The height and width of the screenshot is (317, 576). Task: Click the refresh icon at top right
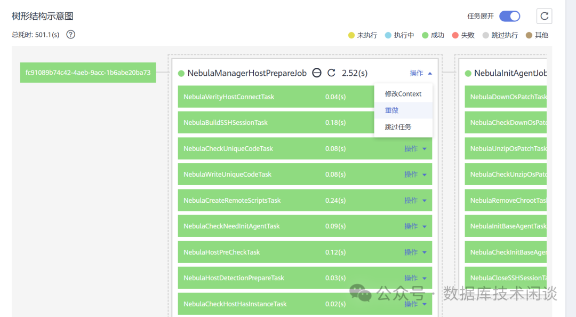click(x=545, y=16)
